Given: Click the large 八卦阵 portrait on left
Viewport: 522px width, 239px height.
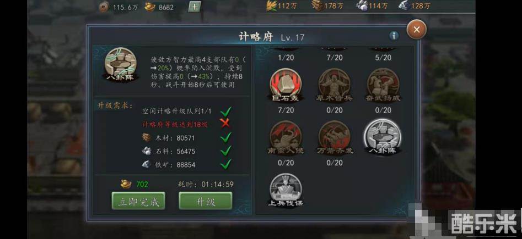Looking at the screenshot, I should point(121,65).
